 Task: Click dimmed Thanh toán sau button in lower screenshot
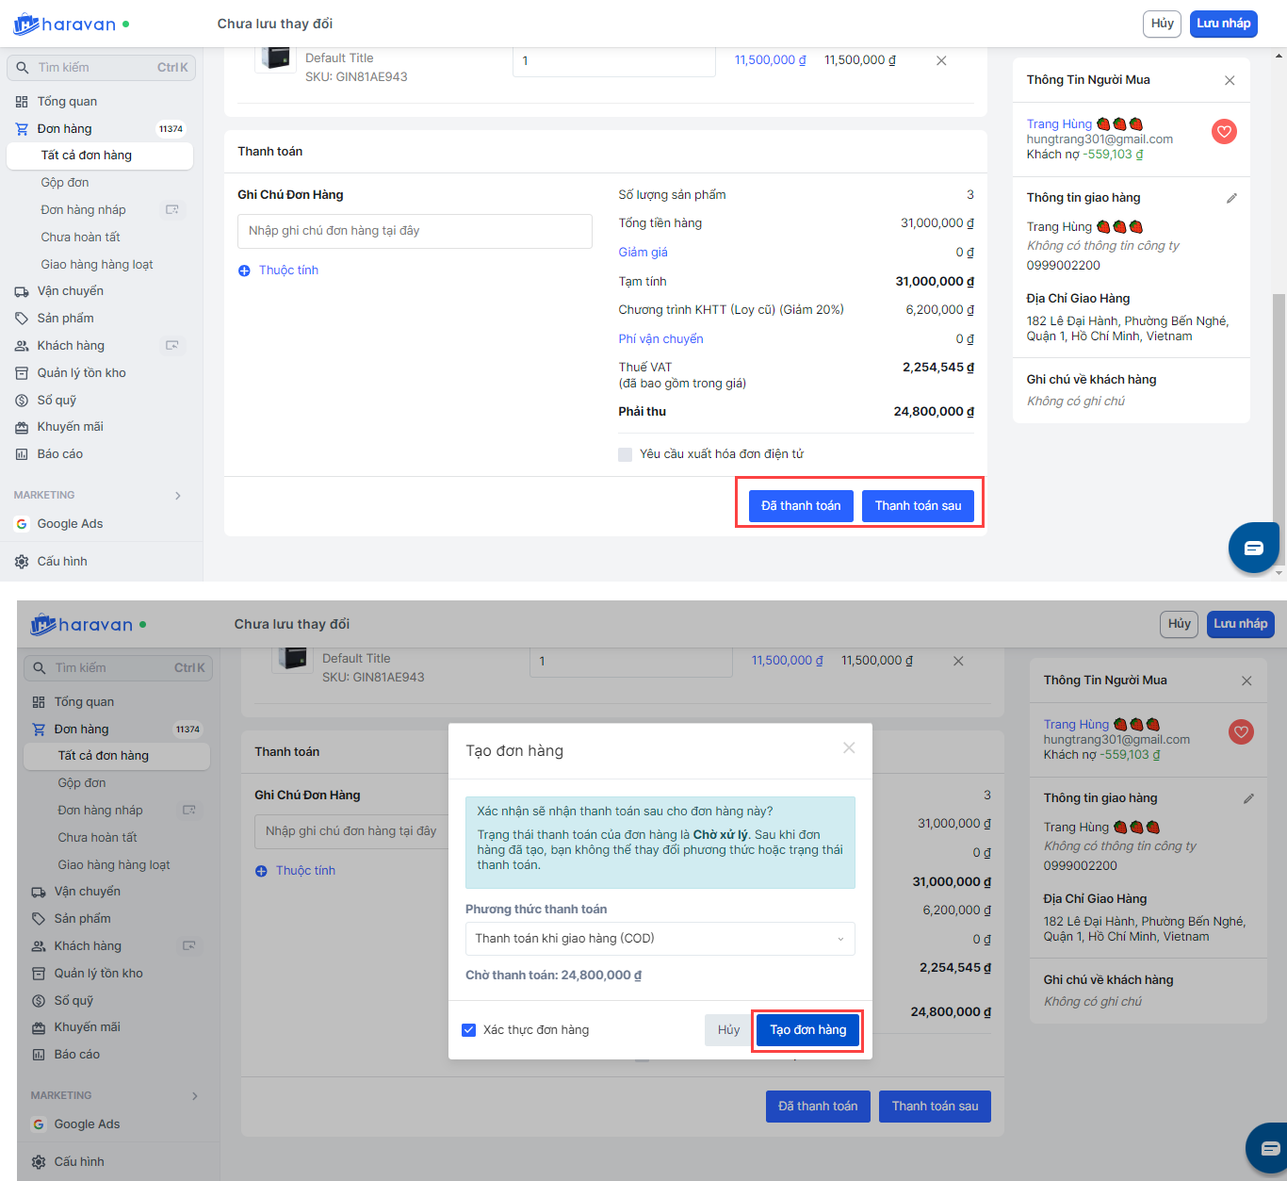[x=935, y=1107]
